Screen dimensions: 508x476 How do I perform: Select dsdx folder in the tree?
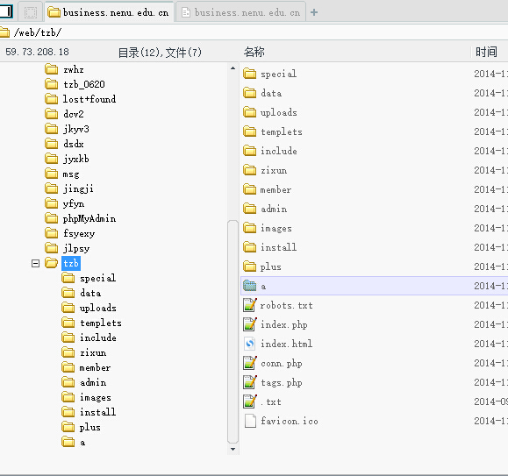click(74, 144)
